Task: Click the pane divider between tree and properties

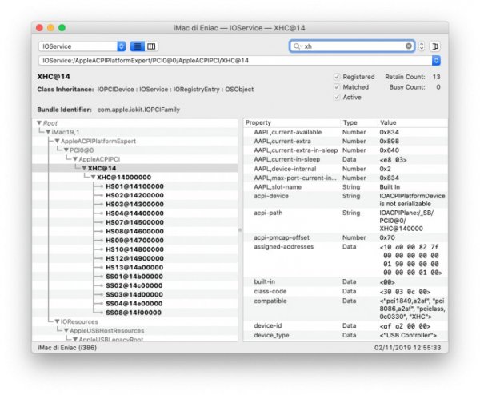Action: click(240, 230)
